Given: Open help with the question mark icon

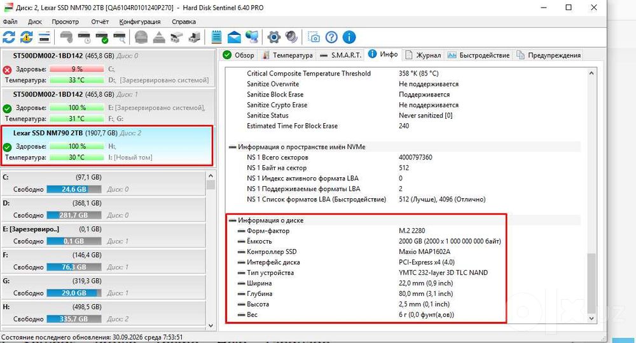Looking at the screenshot, I should click(x=331, y=37).
